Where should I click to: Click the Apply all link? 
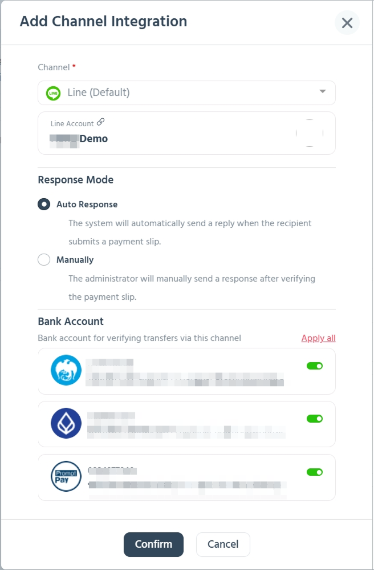click(x=319, y=338)
